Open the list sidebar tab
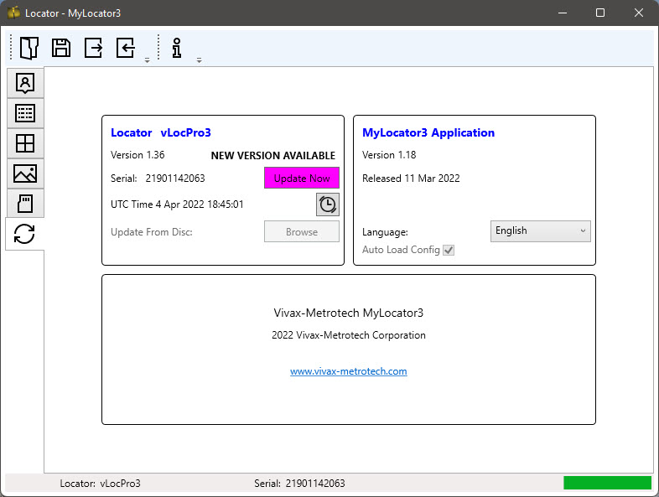The width and height of the screenshot is (659, 497). pyautogui.click(x=25, y=113)
